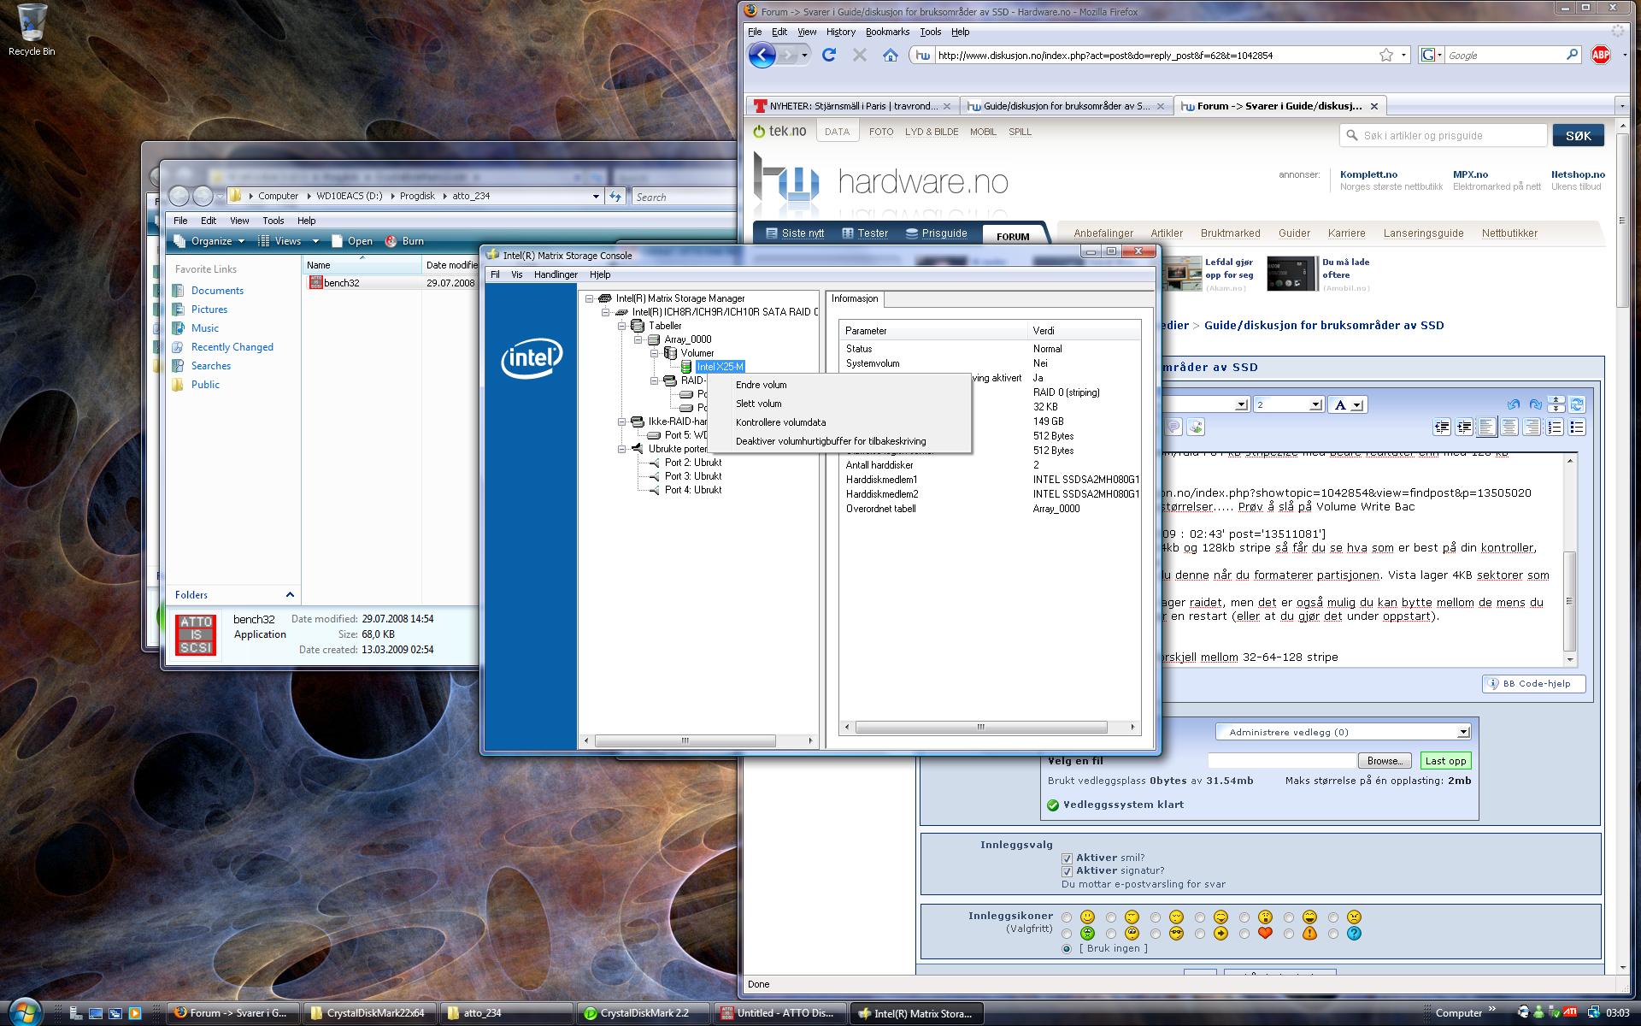
Task: Click the ATI tray icon
Action: [x=1571, y=1013]
